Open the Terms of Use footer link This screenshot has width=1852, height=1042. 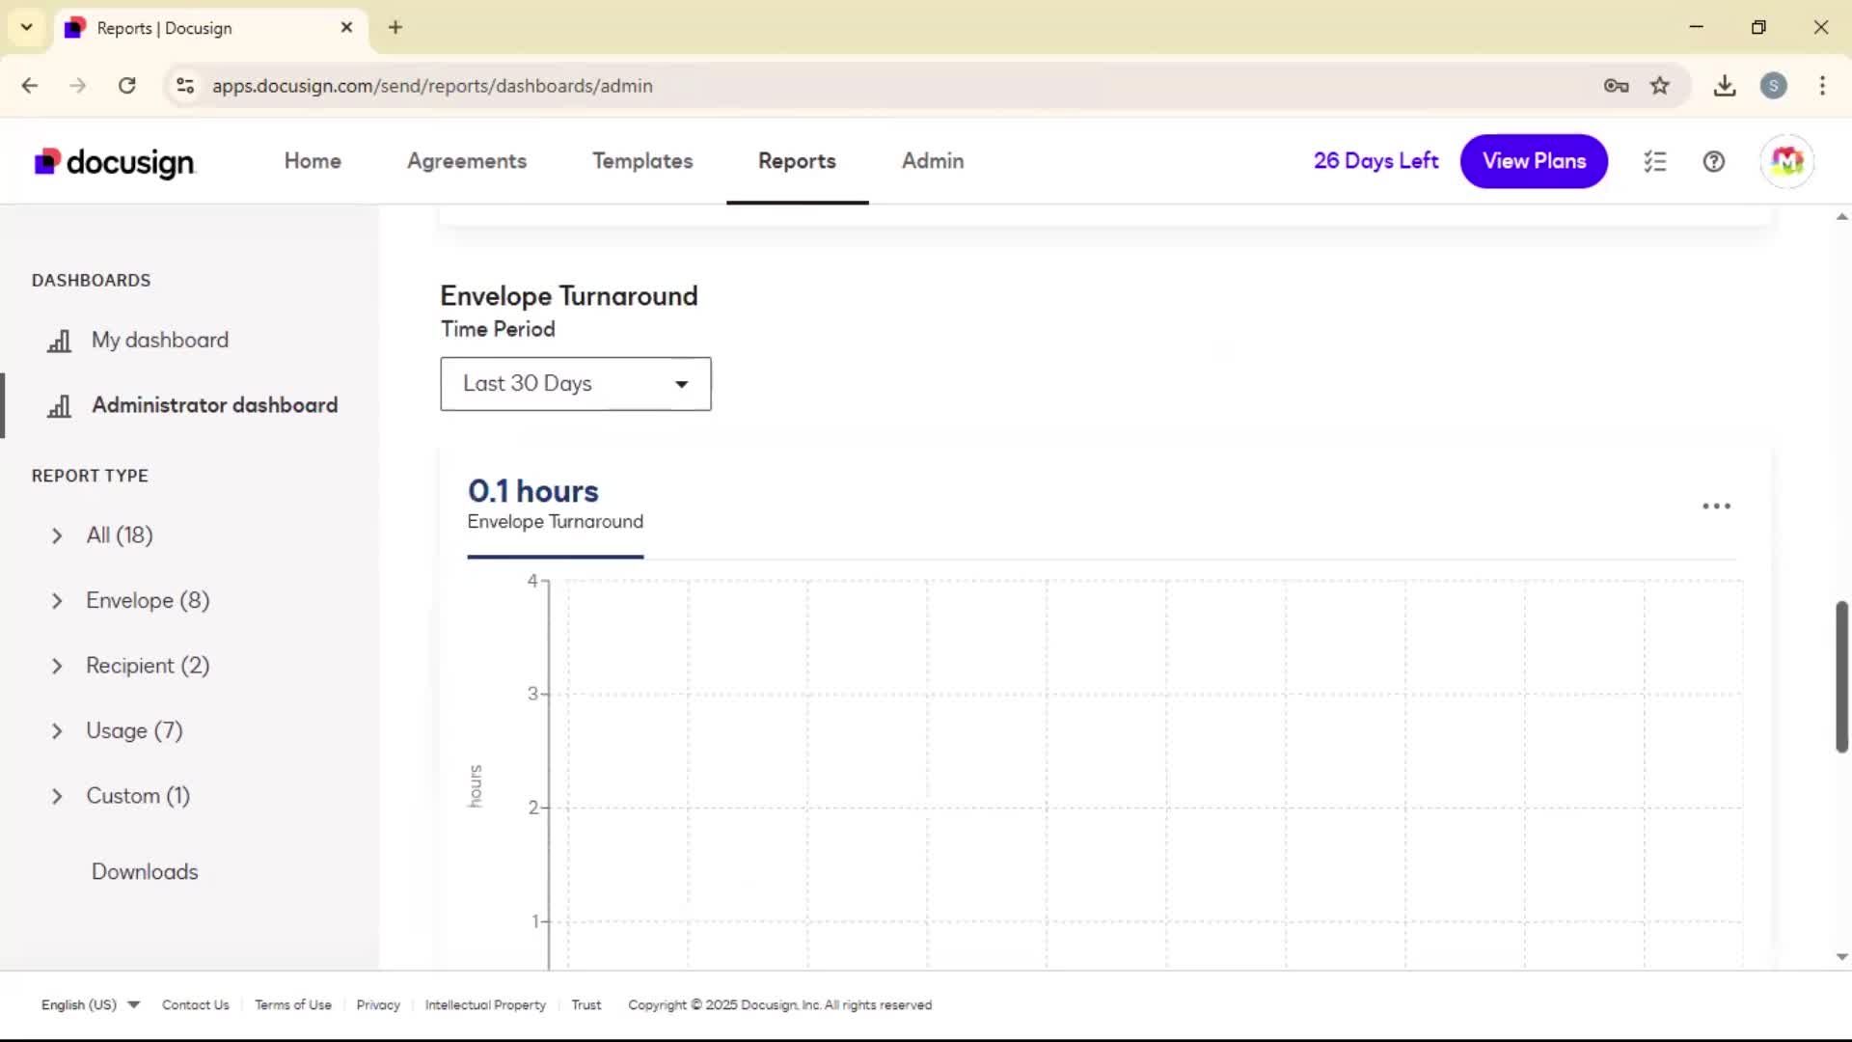293,1004
